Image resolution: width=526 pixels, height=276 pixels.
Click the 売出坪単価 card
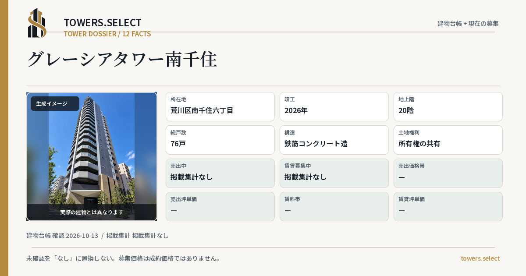tap(220, 206)
